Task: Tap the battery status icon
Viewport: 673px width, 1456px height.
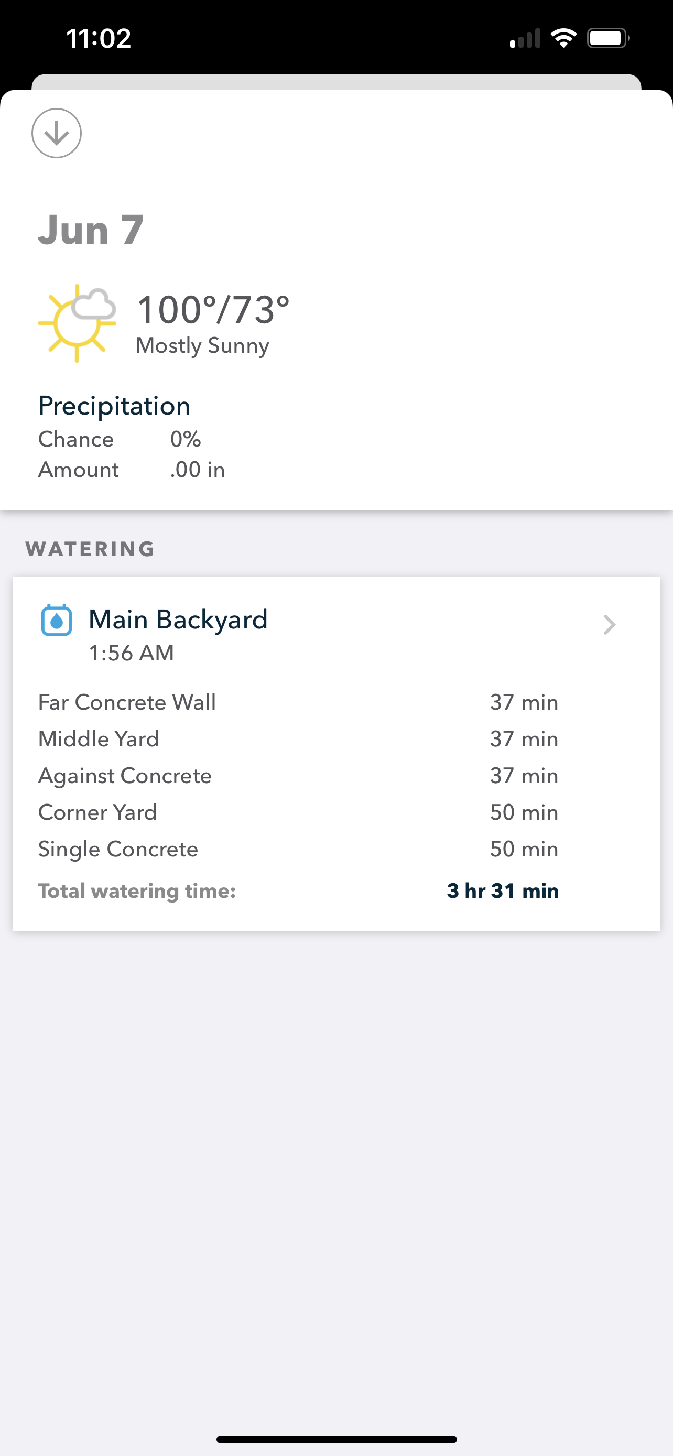Action: click(608, 38)
